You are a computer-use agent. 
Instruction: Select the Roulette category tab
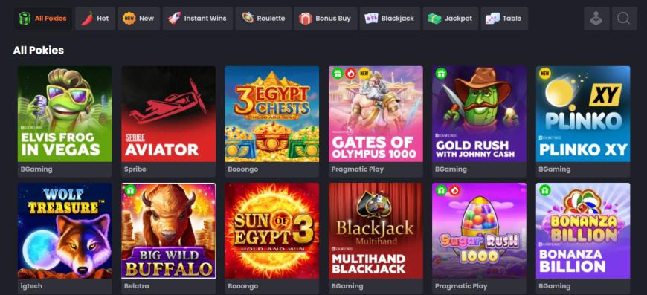pyautogui.click(x=263, y=19)
